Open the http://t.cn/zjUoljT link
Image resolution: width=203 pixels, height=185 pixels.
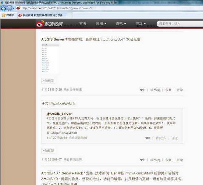[x=112, y=39]
